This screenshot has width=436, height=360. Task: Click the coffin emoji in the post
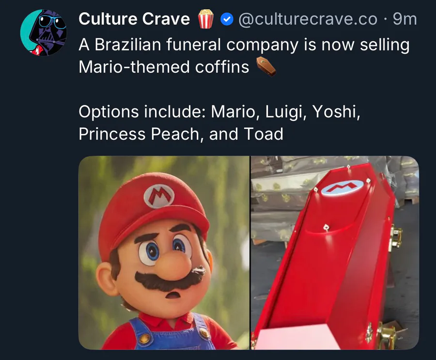pyautogui.click(x=265, y=66)
